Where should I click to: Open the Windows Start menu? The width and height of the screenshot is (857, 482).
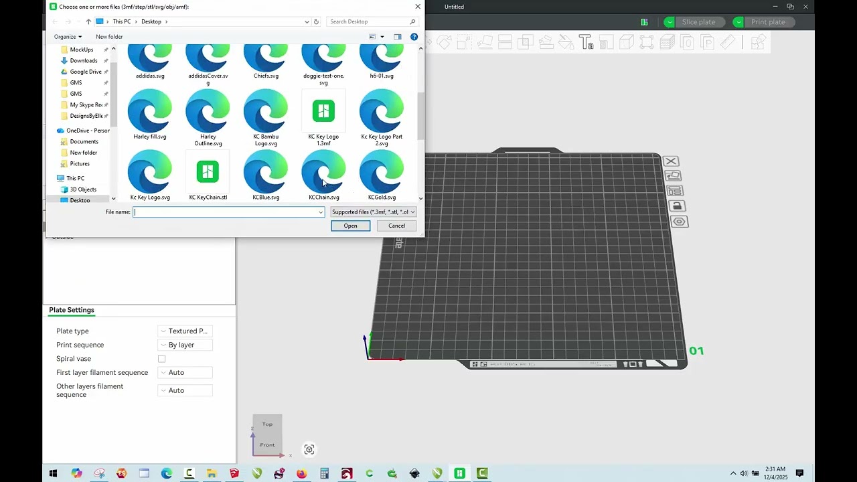point(54,473)
